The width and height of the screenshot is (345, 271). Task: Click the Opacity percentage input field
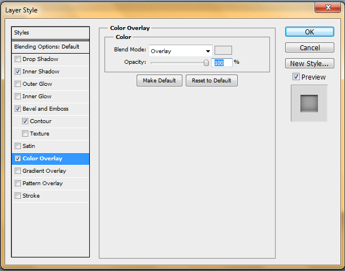[221, 63]
